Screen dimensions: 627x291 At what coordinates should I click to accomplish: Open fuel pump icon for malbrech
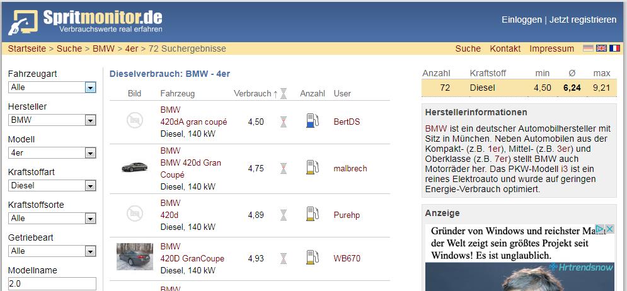coord(312,168)
